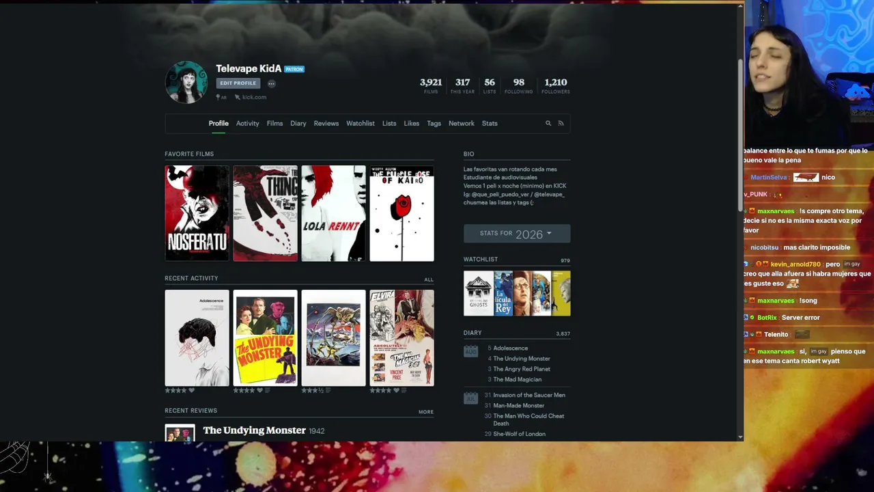Image resolution: width=874 pixels, height=492 pixels.
Task: Open The Thing favorite film poster
Action: coord(266,213)
